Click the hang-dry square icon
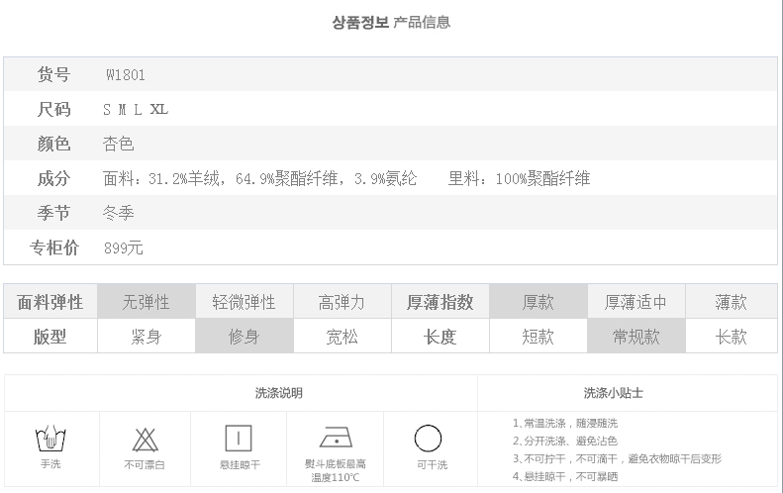The image size is (783, 493). pyautogui.click(x=239, y=438)
